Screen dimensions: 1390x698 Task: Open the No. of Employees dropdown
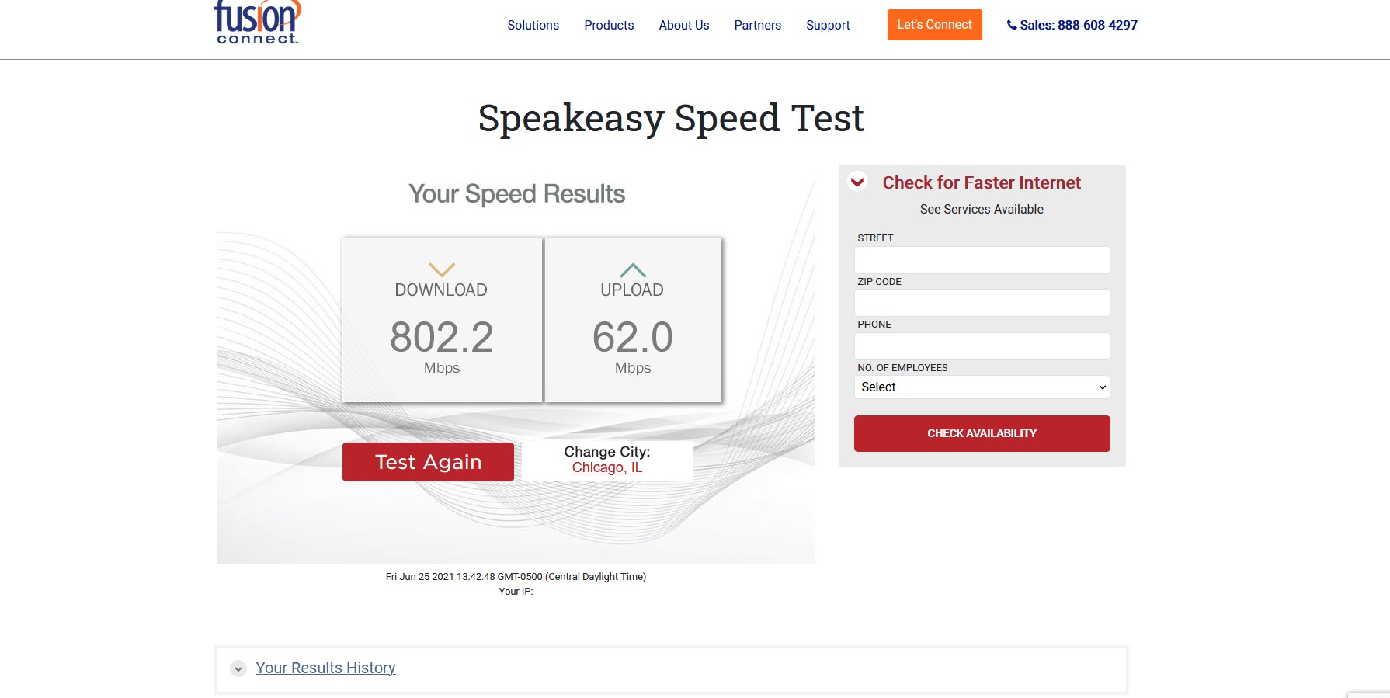point(982,387)
